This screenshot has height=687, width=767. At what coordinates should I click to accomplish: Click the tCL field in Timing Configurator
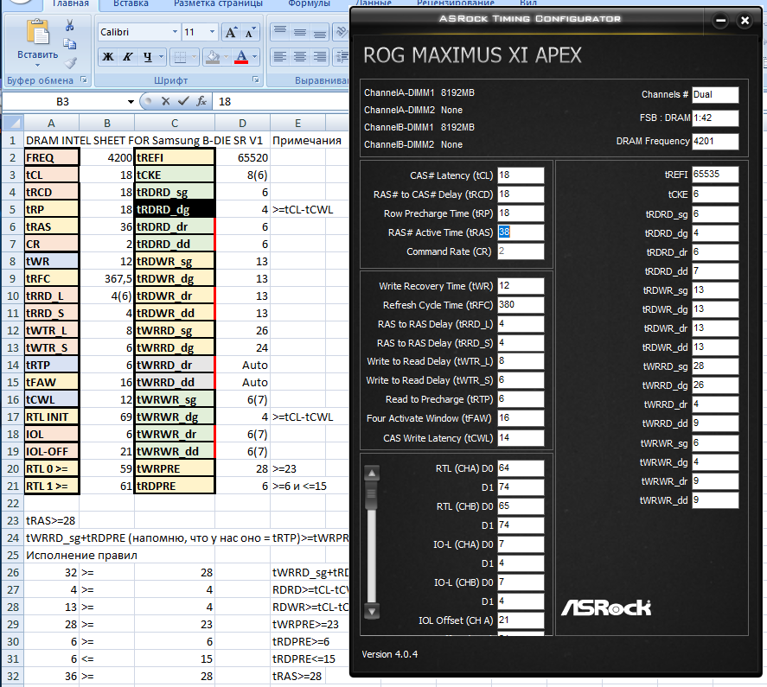coord(521,175)
